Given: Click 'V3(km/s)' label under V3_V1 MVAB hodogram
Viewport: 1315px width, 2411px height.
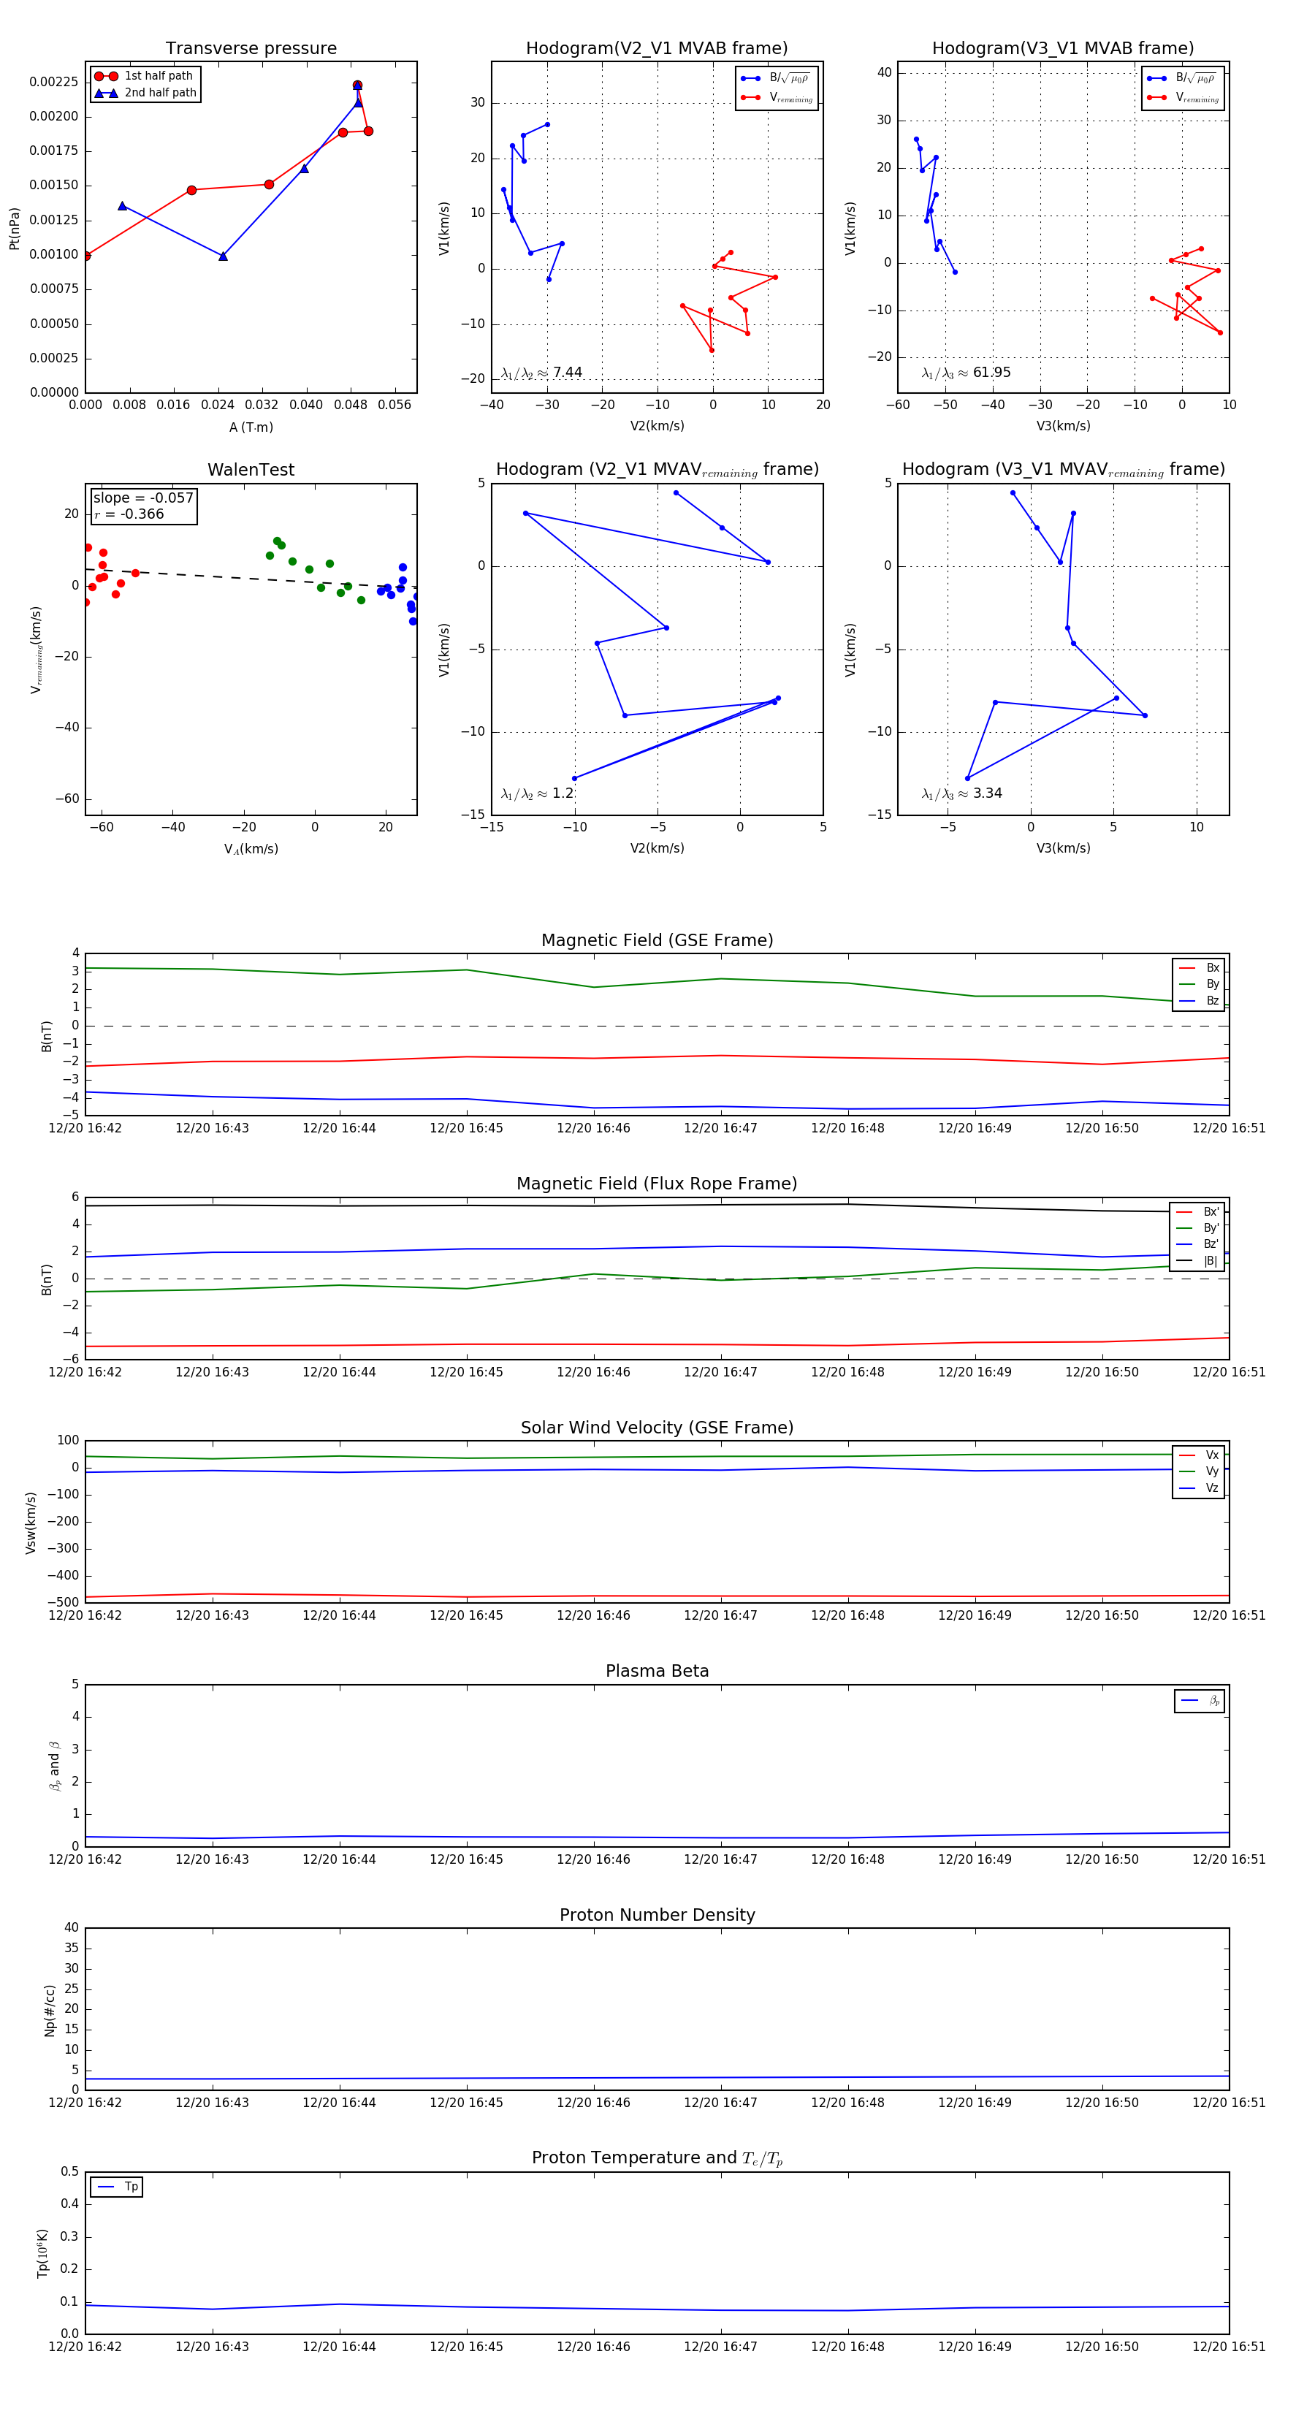Looking at the screenshot, I should [1063, 427].
